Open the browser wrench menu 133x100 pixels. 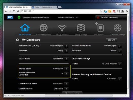(127, 11)
